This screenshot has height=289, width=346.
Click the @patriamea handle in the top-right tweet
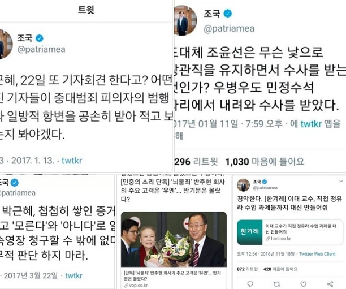point(229,29)
